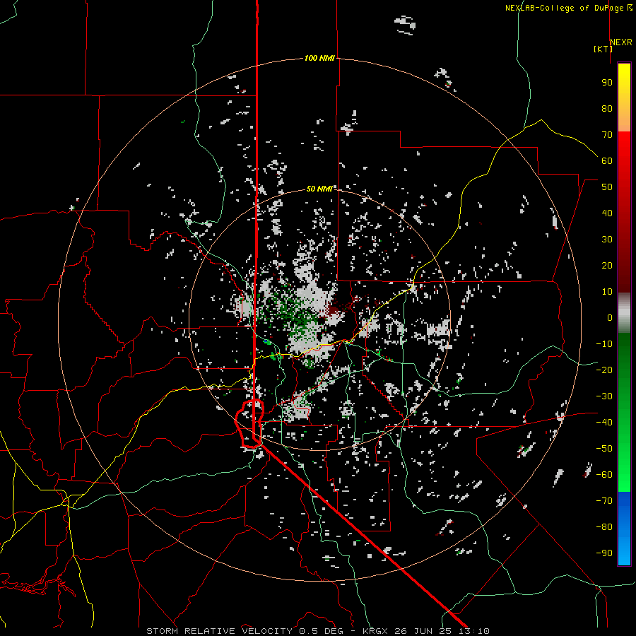Click the -90 value on the velocity scale
Viewport: 636px width, 636px height.
coord(604,553)
